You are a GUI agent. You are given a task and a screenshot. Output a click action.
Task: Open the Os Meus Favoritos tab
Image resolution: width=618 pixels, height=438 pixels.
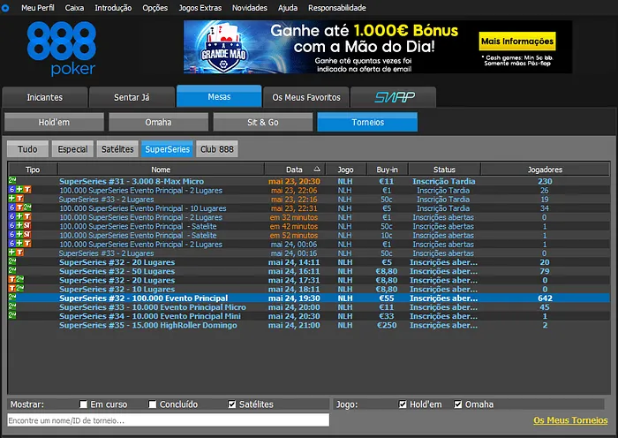(x=306, y=97)
